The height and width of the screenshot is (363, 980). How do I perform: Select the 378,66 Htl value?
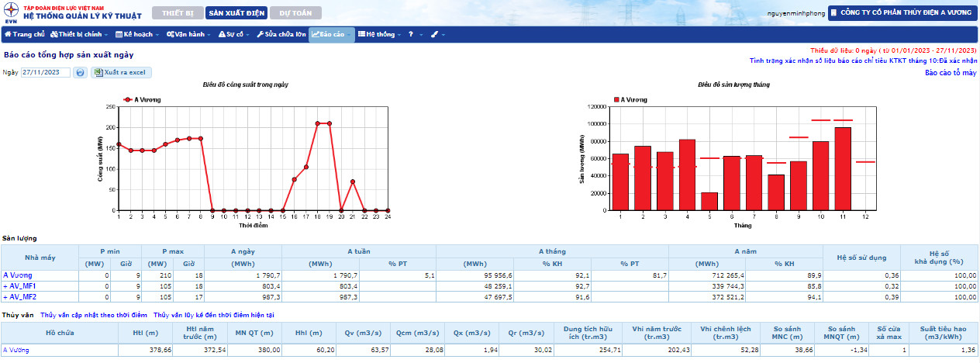(x=147, y=350)
